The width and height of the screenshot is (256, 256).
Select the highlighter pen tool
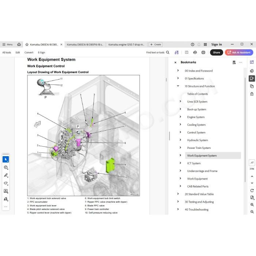click(x=6, y=175)
